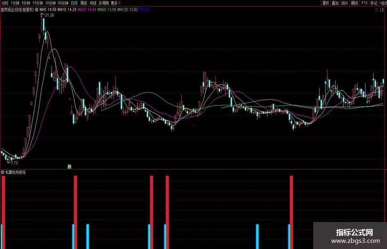Select the 60分钟 period tab
This screenshot has width=387, height=249.
(63, 3)
